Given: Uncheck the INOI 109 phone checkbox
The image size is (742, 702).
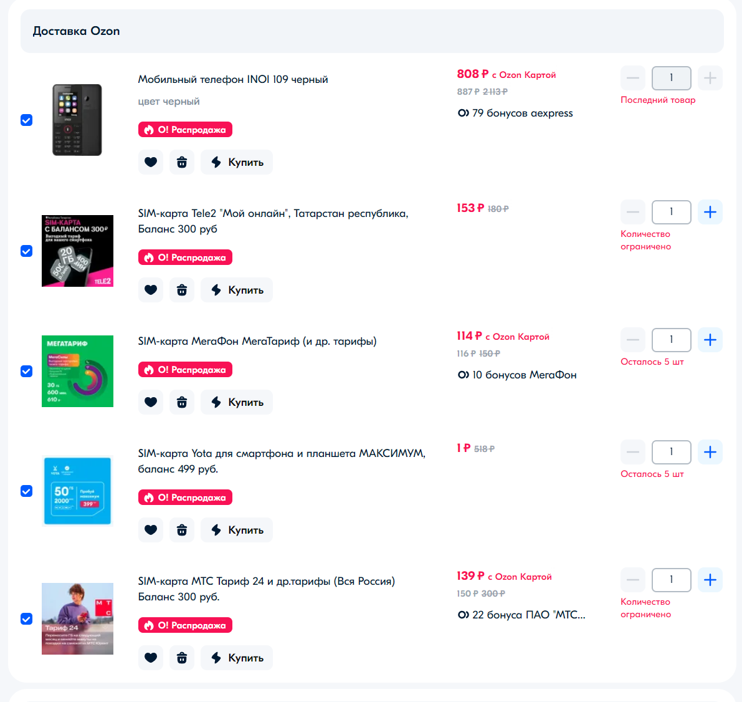Looking at the screenshot, I should pyautogui.click(x=27, y=120).
